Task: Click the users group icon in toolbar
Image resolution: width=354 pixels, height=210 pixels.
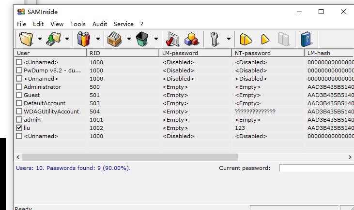Action: coord(84,39)
